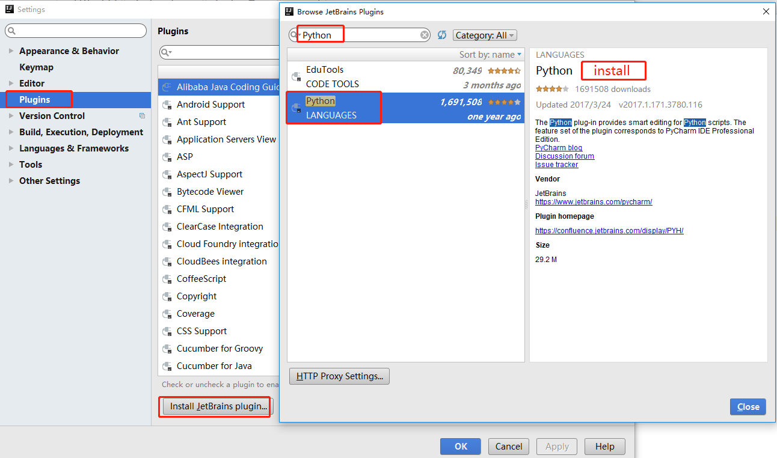Open the jetbrains.com/pycharm vendor link
777x458 pixels.
[x=594, y=202]
